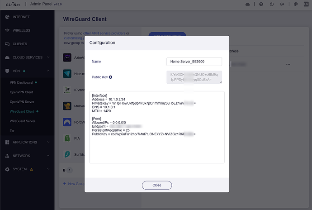The height and width of the screenshot is (210, 312).
Task: Click the cloud status icon in header
Action: [x=247, y=4]
